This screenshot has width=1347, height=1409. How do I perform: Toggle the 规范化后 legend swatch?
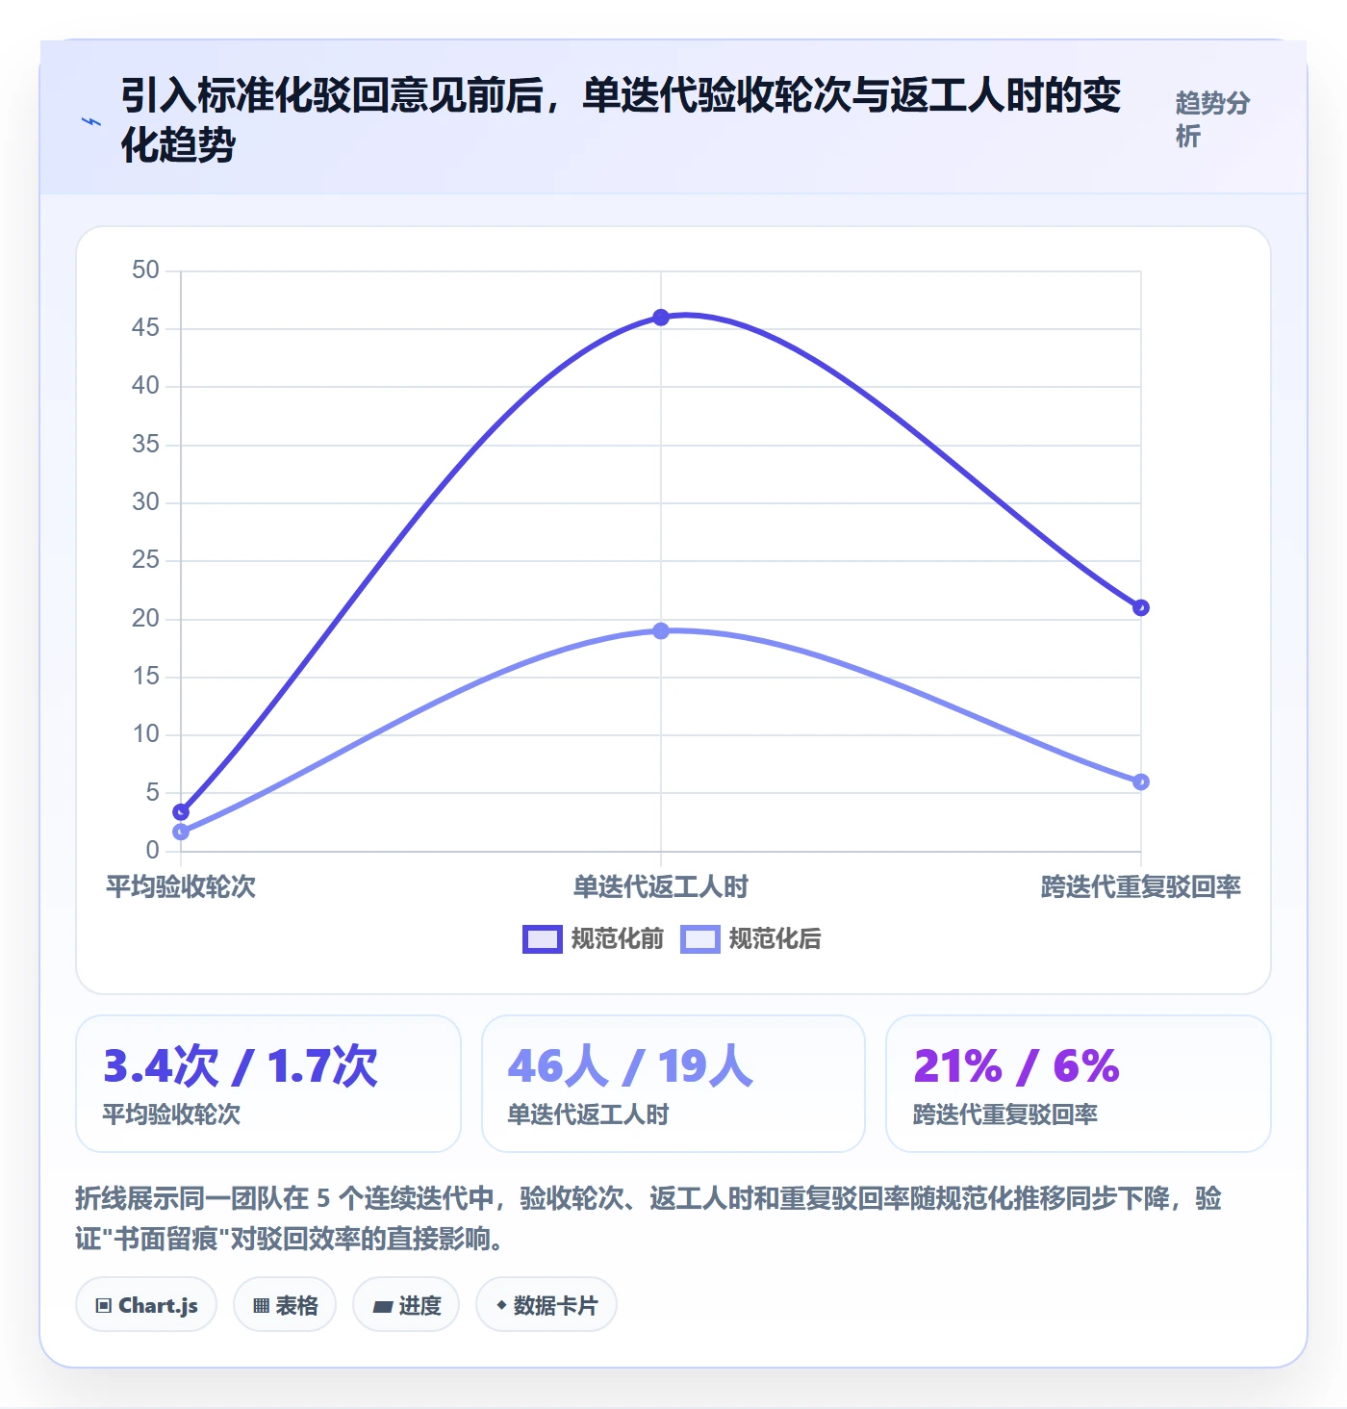point(699,938)
